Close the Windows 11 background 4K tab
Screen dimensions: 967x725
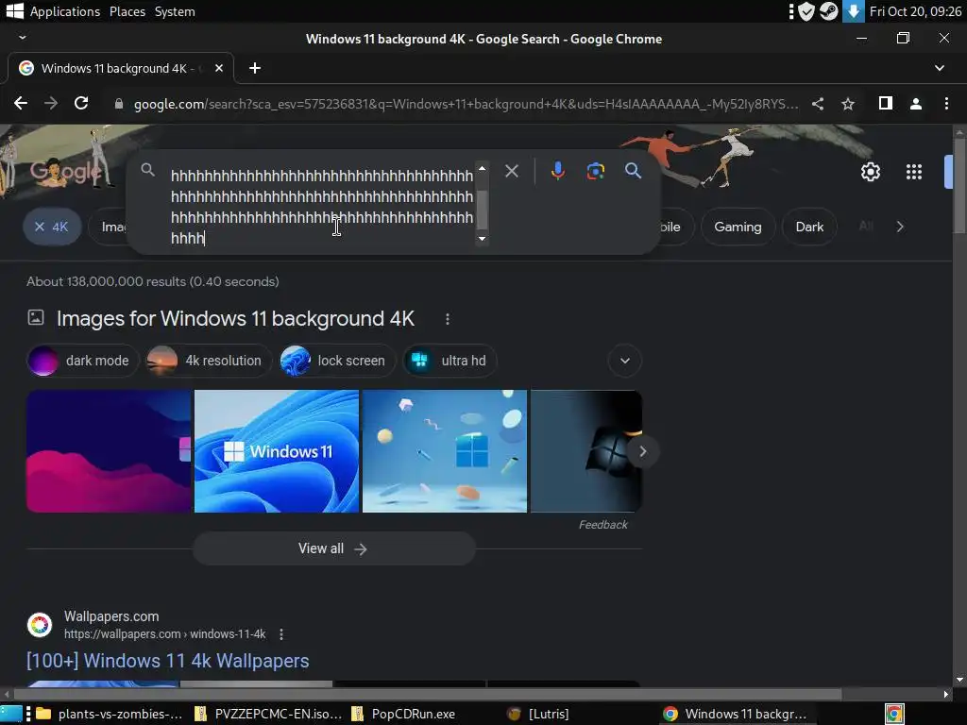point(219,68)
